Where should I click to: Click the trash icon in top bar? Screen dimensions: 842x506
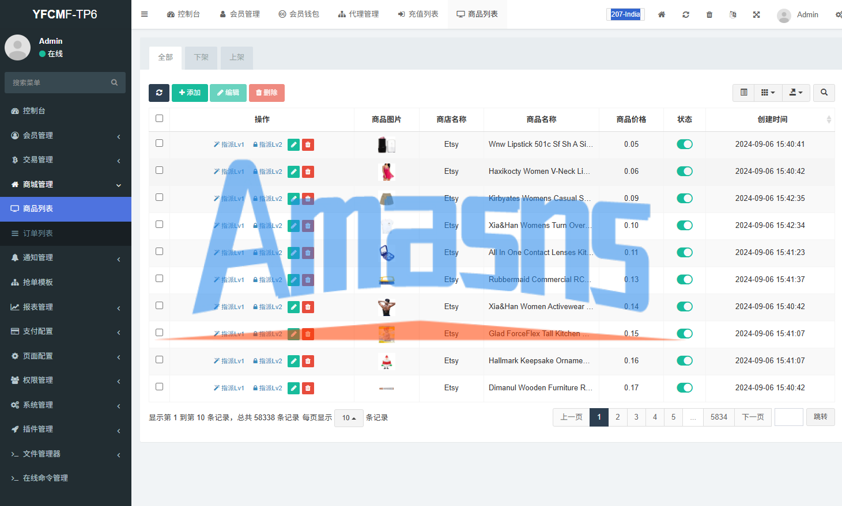tap(709, 14)
